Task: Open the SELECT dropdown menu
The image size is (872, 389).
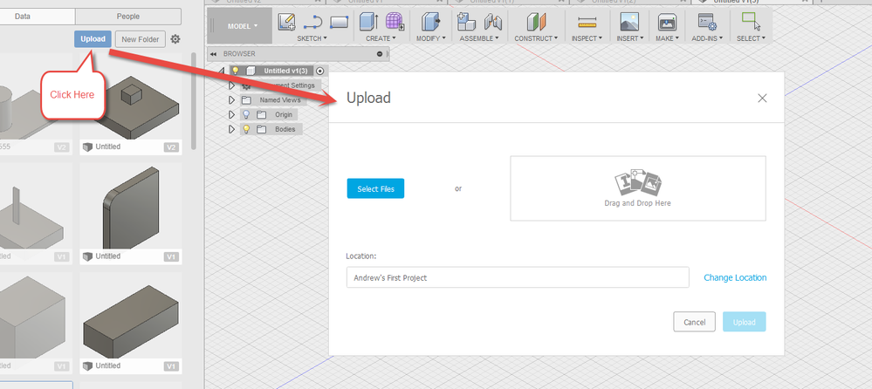Action: pyautogui.click(x=751, y=38)
